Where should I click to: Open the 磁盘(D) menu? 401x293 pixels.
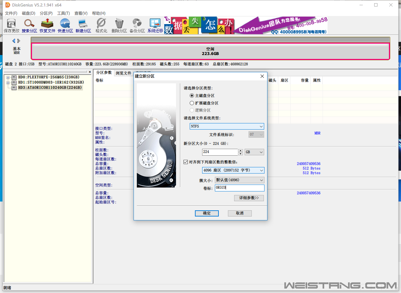tap(28, 13)
